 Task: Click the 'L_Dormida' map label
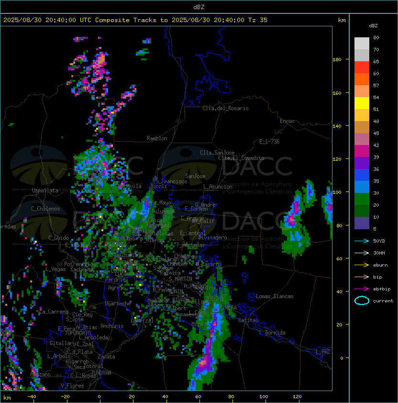(x=272, y=333)
